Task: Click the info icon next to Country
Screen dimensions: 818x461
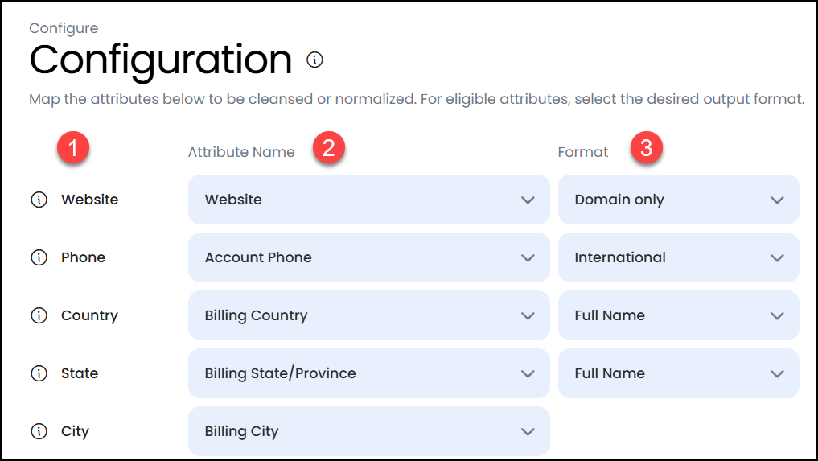Action: tap(39, 315)
